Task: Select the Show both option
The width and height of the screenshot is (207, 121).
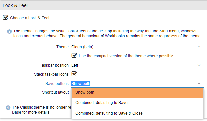Action: (x=137, y=92)
